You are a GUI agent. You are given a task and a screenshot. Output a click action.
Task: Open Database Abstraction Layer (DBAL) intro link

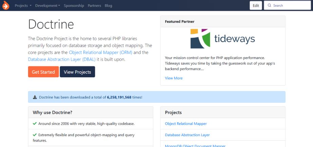click(62, 59)
